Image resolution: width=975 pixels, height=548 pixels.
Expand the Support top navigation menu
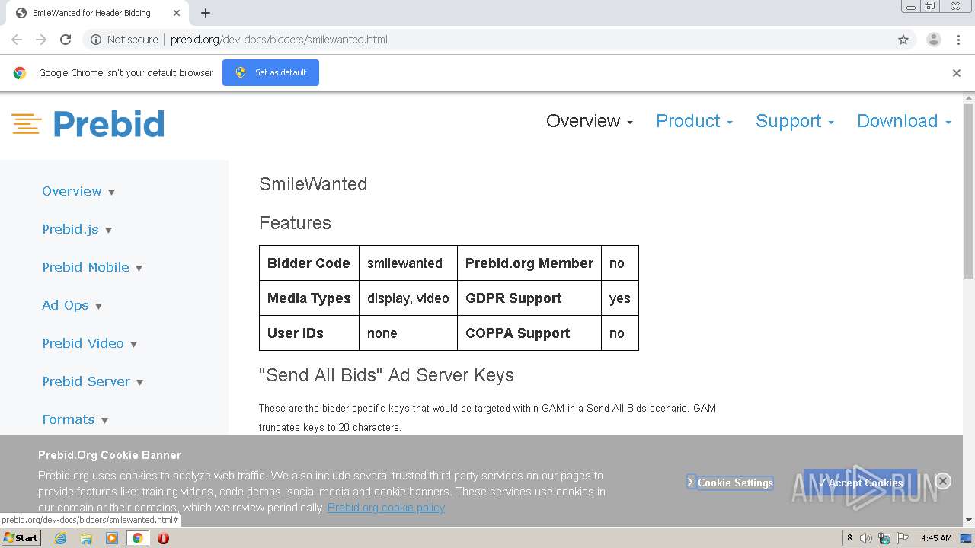pos(794,121)
